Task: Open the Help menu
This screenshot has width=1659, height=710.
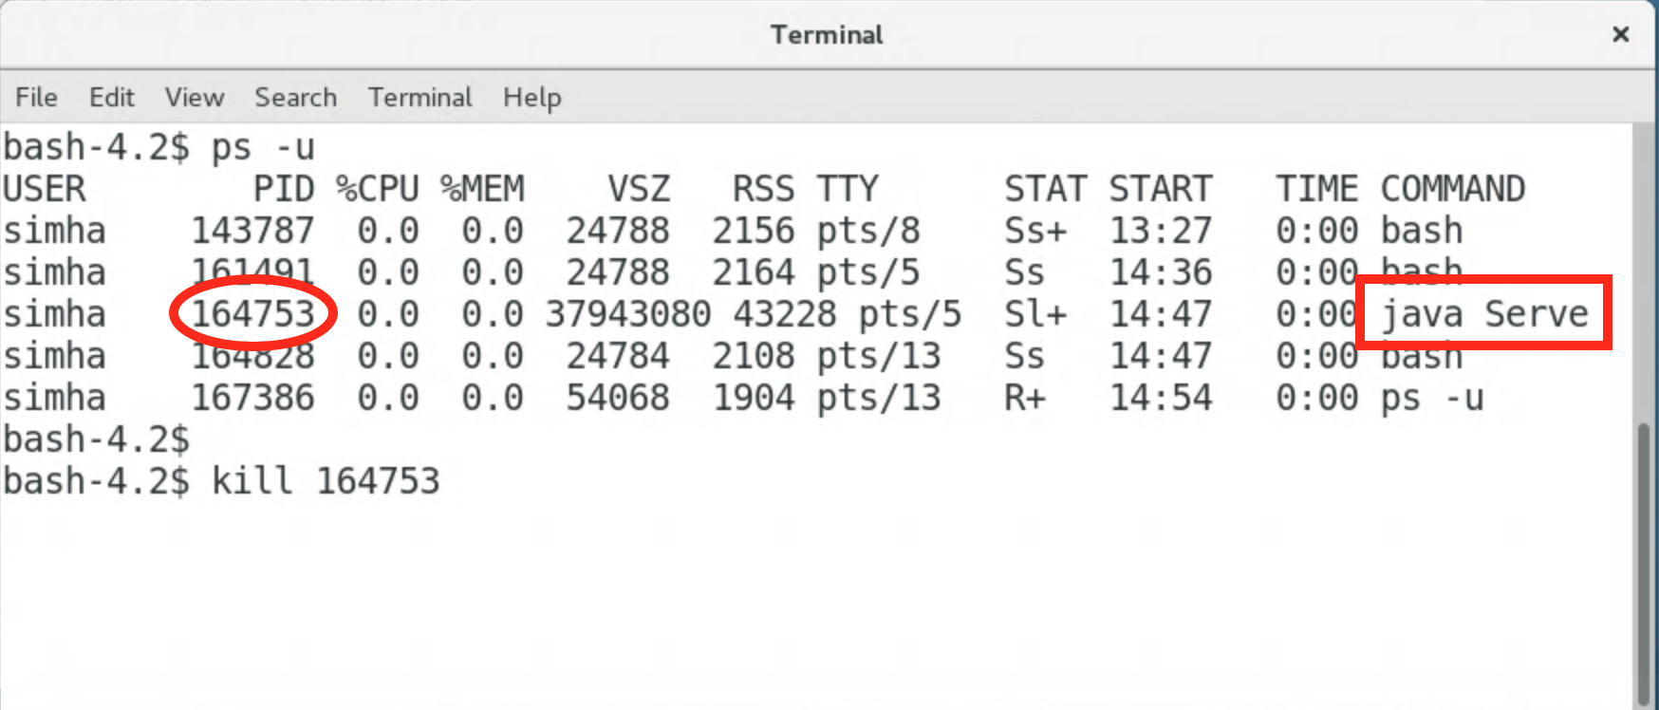Action: (531, 98)
